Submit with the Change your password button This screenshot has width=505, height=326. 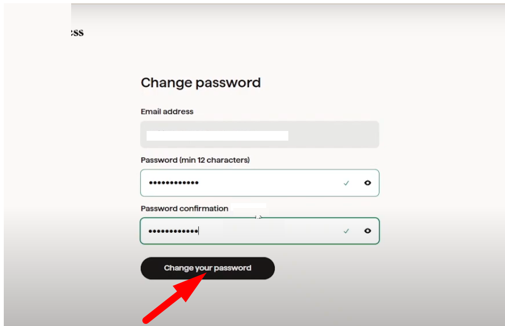click(x=207, y=268)
